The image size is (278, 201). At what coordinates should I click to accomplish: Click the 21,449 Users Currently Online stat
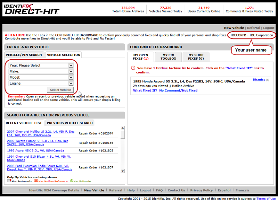coord(204,9)
